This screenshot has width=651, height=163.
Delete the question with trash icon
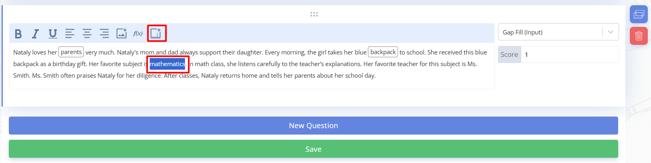click(x=639, y=36)
